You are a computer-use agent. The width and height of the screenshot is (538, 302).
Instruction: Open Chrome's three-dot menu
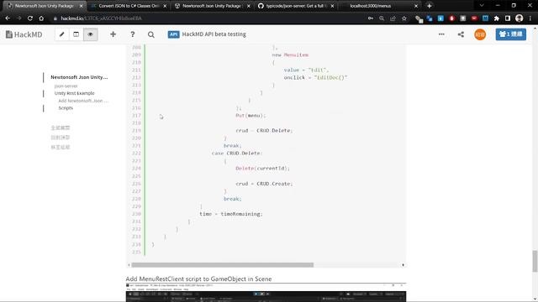tap(530, 18)
